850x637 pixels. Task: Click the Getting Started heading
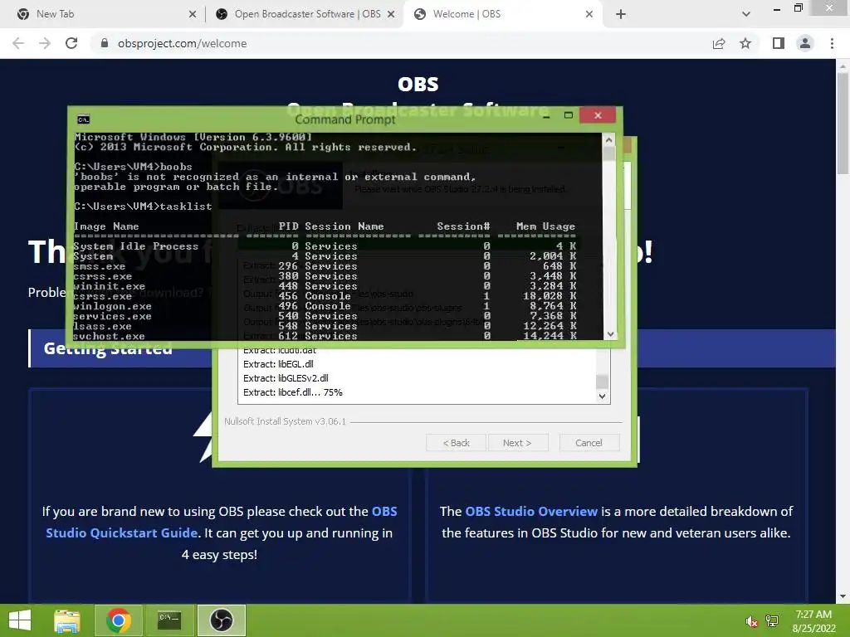108,348
